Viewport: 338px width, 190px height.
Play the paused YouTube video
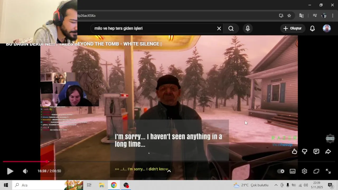coord(10,171)
